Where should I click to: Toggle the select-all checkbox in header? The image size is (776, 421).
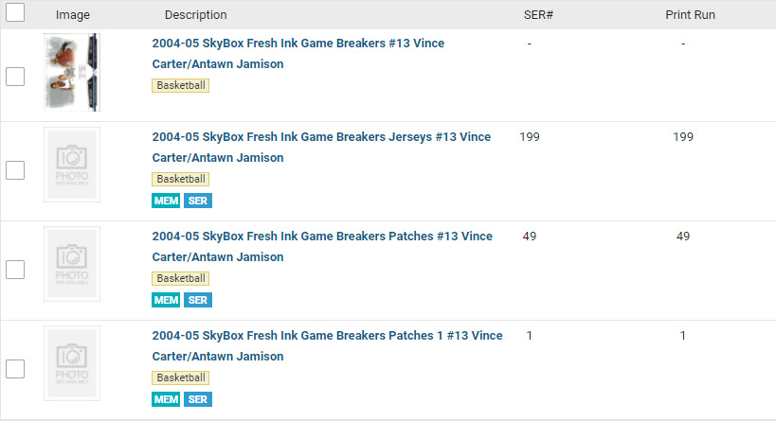click(15, 13)
